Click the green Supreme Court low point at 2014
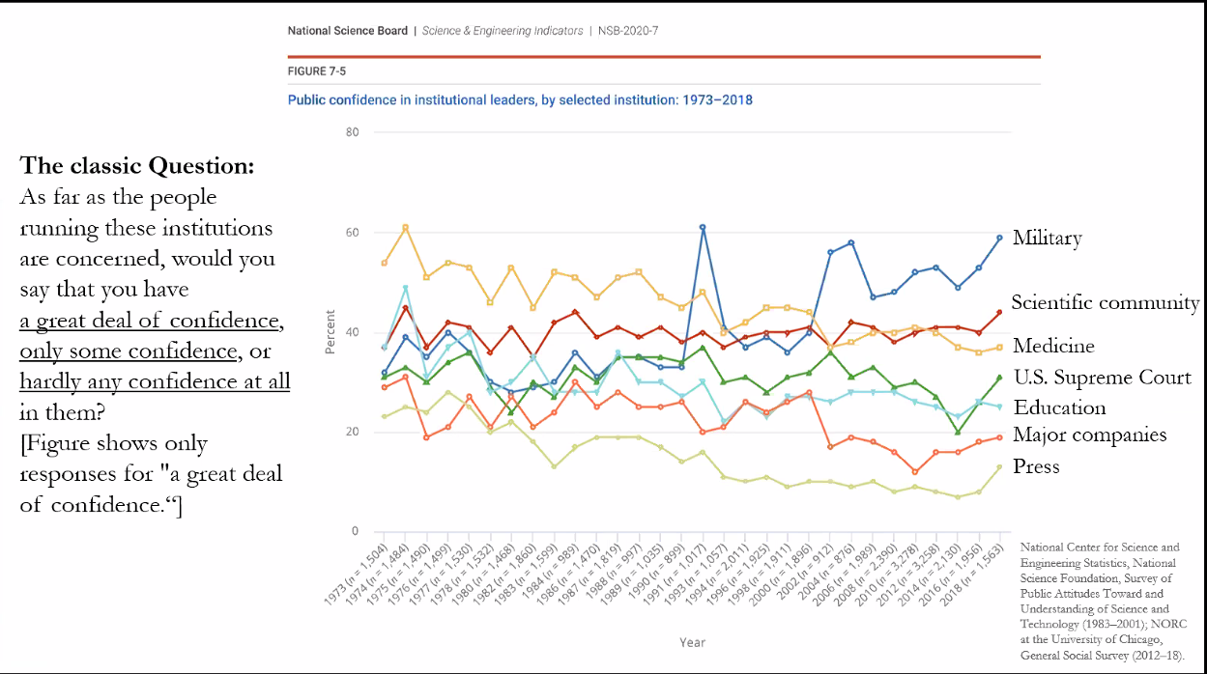Image resolution: width=1207 pixels, height=674 pixels. (x=957, y=432)
